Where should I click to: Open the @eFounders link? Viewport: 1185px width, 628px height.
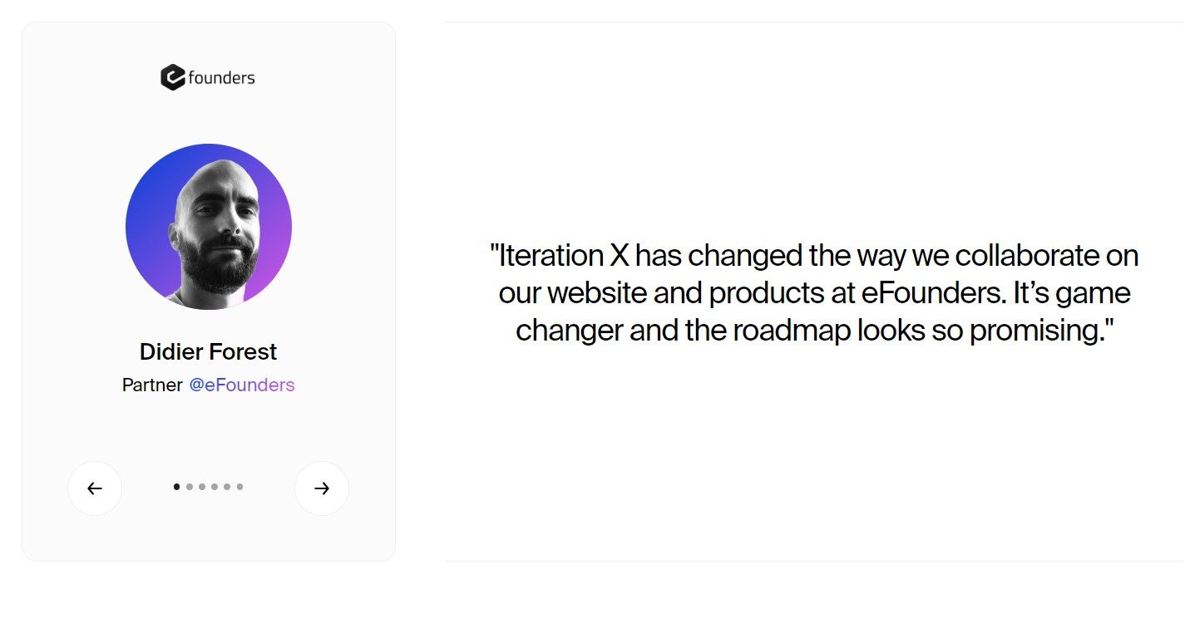tap(242, 385)
